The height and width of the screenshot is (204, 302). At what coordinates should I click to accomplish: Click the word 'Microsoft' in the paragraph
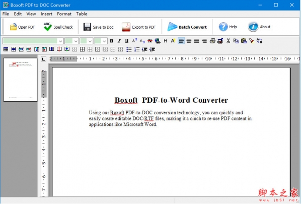133,124
